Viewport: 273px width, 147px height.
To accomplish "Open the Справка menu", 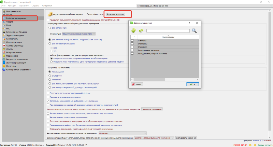I will 35,6.
